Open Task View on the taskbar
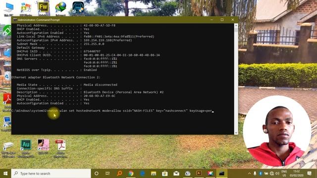Image resolution: width=317 pixels, height=178 pixels. tap(107, 174)
